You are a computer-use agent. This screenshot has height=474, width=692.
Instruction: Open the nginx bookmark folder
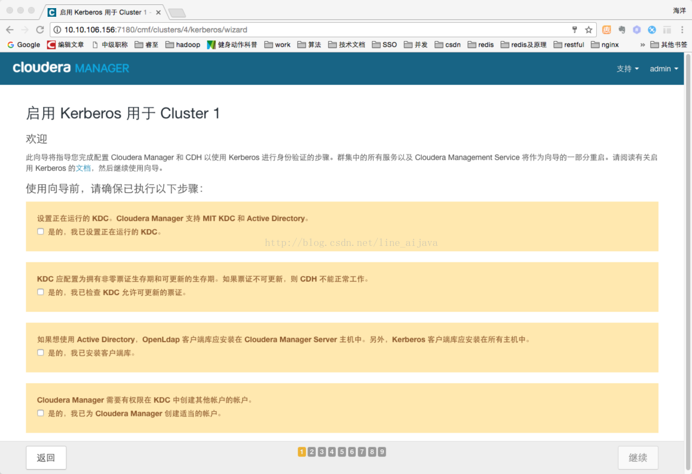coord(605,45)
